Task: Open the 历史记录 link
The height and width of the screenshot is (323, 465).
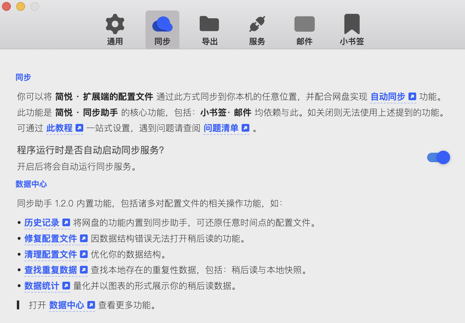Action: click(x=42, y=223)
